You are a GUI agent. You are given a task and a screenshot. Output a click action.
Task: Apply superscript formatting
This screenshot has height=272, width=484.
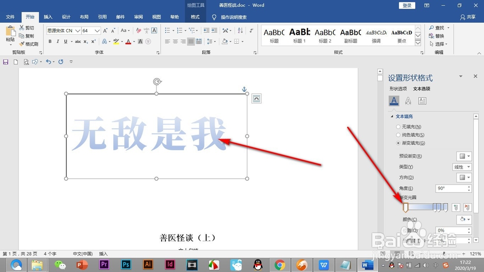[93, 41]
